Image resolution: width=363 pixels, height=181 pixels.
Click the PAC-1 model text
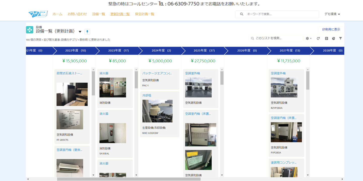click(x=145, y=85)
